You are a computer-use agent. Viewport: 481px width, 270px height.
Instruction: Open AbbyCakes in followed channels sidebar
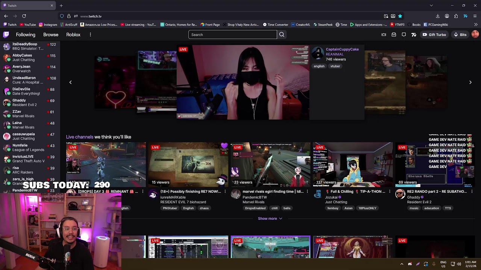click(x=29, y=57)
